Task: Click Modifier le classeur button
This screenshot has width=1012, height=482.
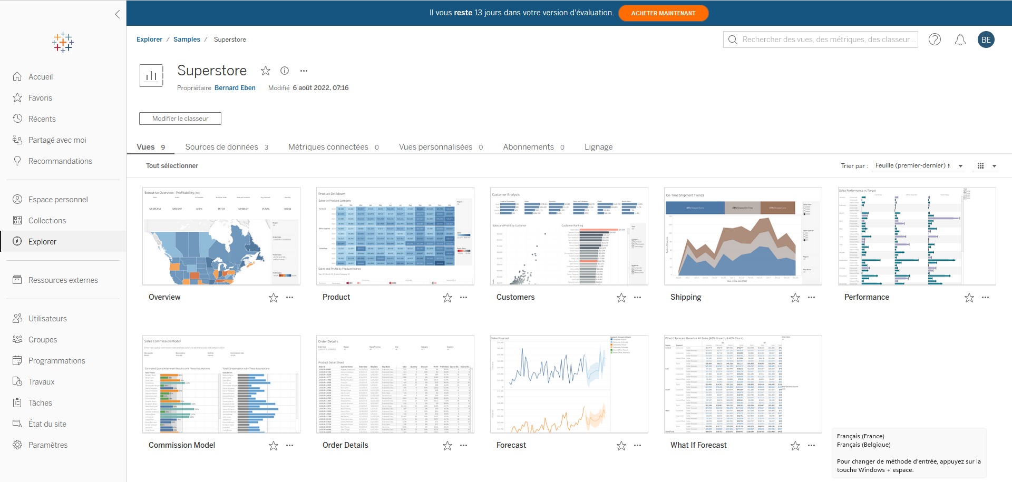Action: (180, 119)
